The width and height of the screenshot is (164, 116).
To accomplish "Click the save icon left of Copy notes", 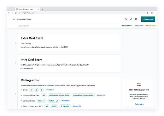I will pos(136,19).
